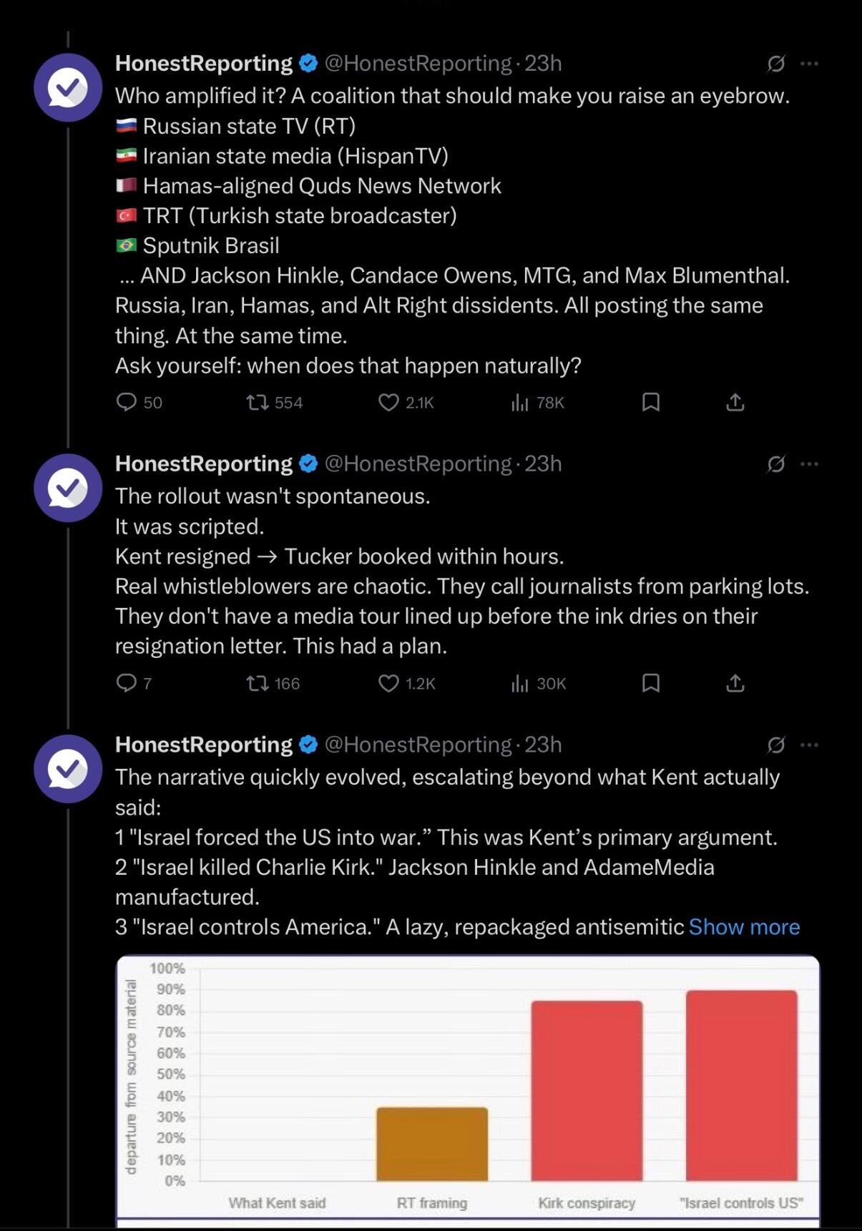Open more options on second post
The image size is (862, 1231).
click(x=809, y=464)
